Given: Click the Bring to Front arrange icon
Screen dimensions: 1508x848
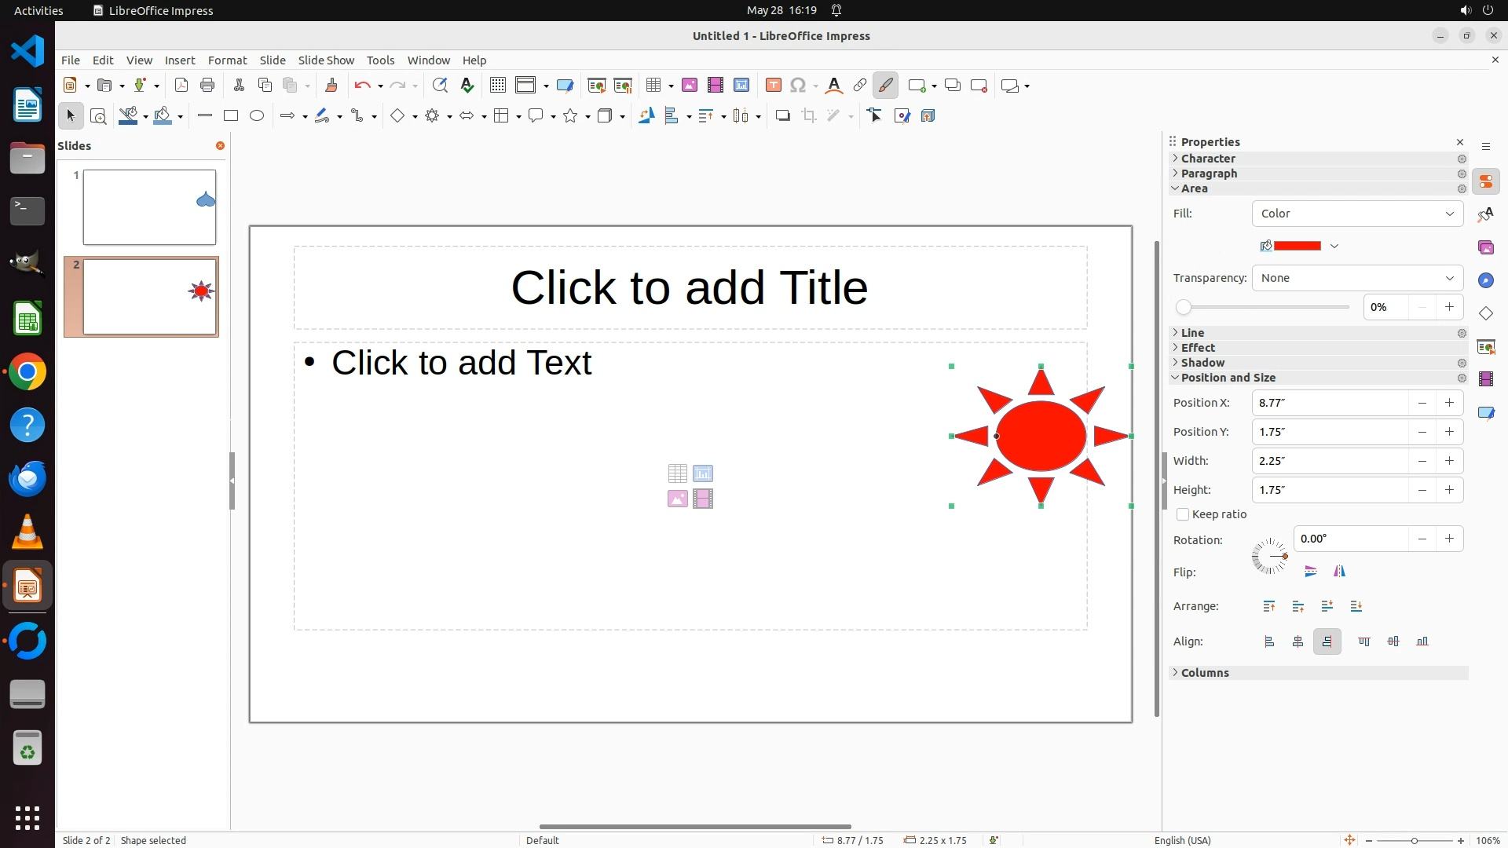Looking at the screenshot, I should [x=1269, y=606].
